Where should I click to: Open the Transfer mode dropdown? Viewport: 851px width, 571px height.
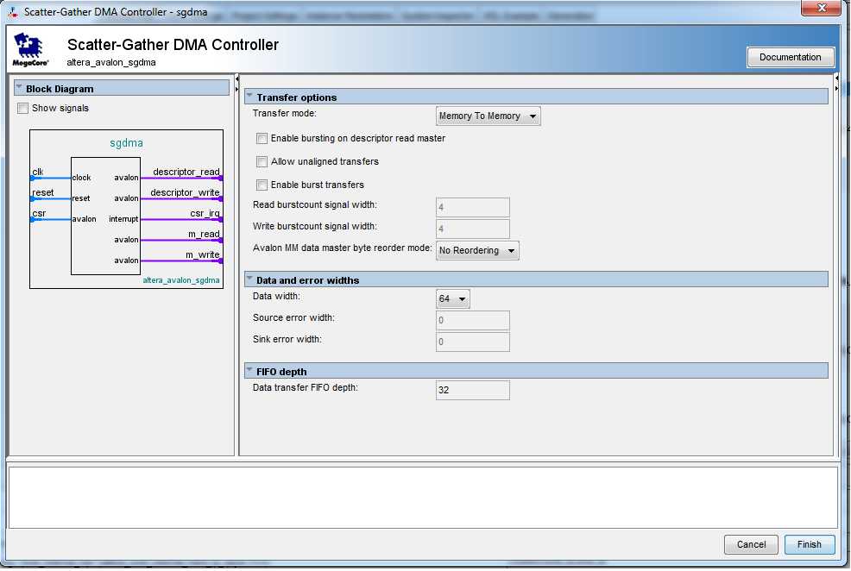[x=488, y=116]
